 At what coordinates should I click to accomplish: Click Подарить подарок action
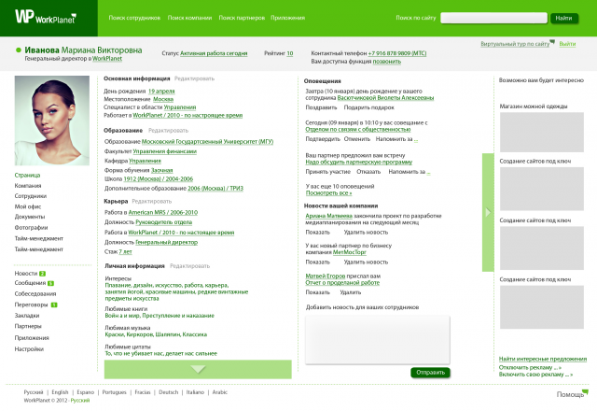coord(369,107)
